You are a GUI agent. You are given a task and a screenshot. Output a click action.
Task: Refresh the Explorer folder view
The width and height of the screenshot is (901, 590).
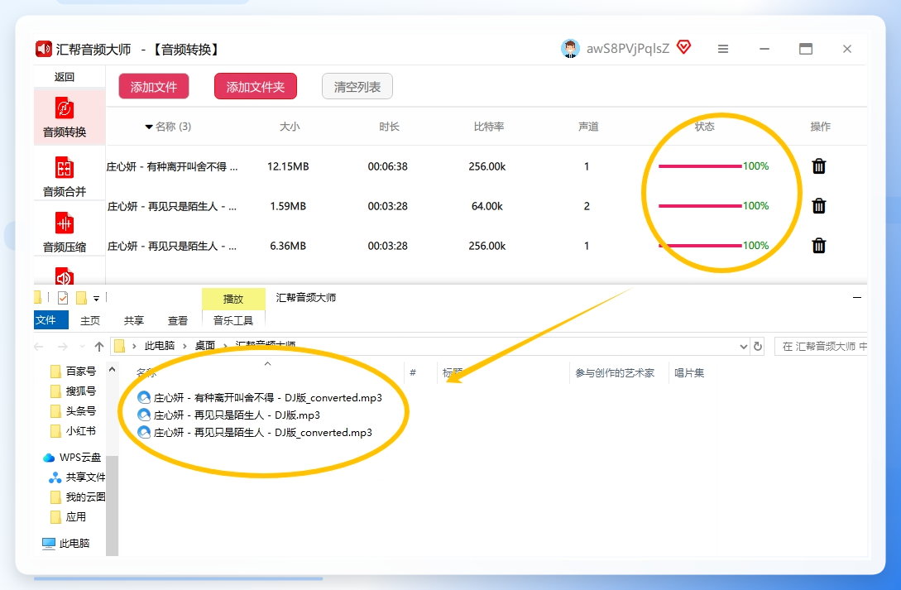pos(758,347)
